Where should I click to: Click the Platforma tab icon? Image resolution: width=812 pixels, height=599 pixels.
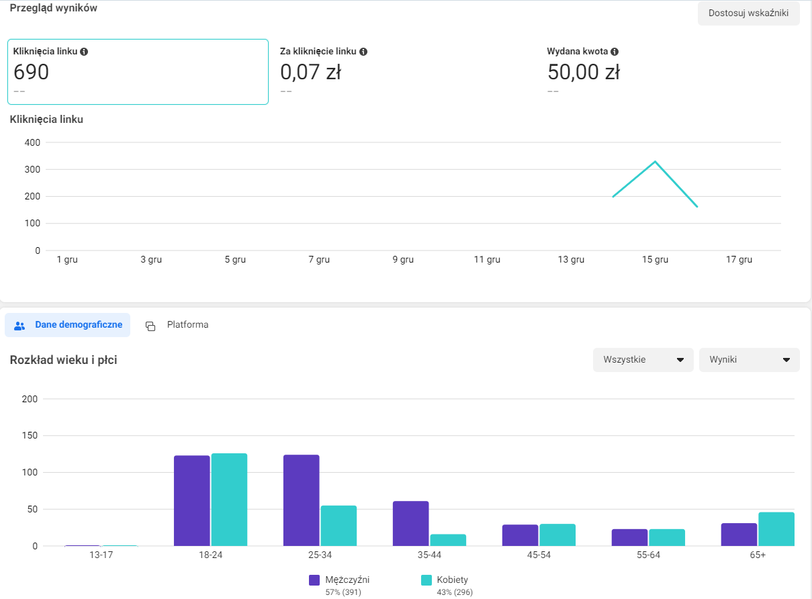point(150,326)
